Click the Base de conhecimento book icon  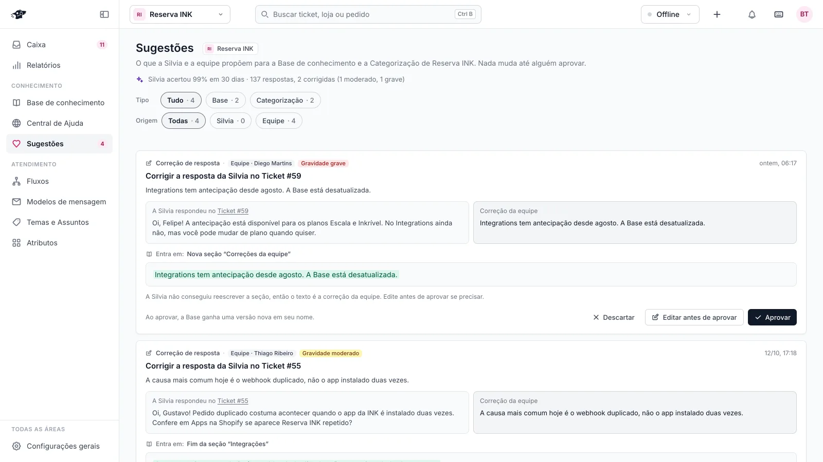[x=16, y=103]
